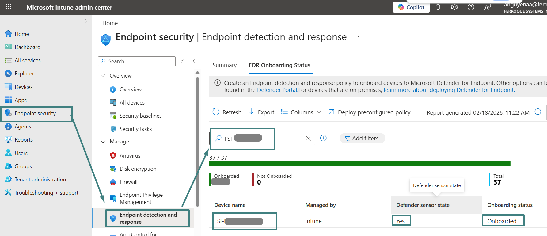Switch to the Summary tab
The image size is (547, 236).
(225, 65)
